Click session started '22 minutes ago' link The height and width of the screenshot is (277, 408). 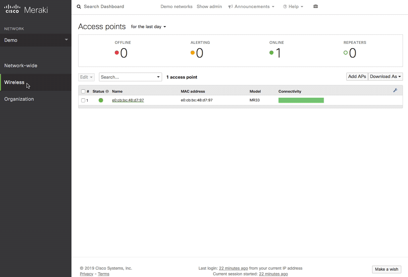pos(273,274)
